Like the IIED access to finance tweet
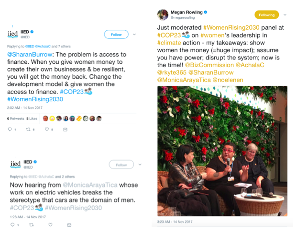 47,129
